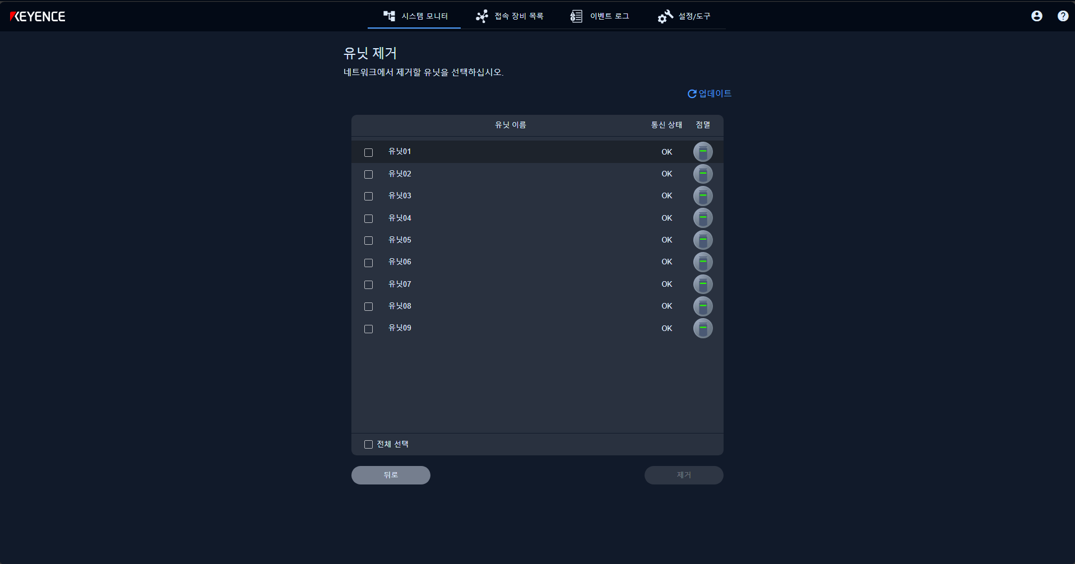This screenshot has height=564, width=1075.
Task: Go to the 이벤트 로그 tab
Action: (x=600, y=16)
